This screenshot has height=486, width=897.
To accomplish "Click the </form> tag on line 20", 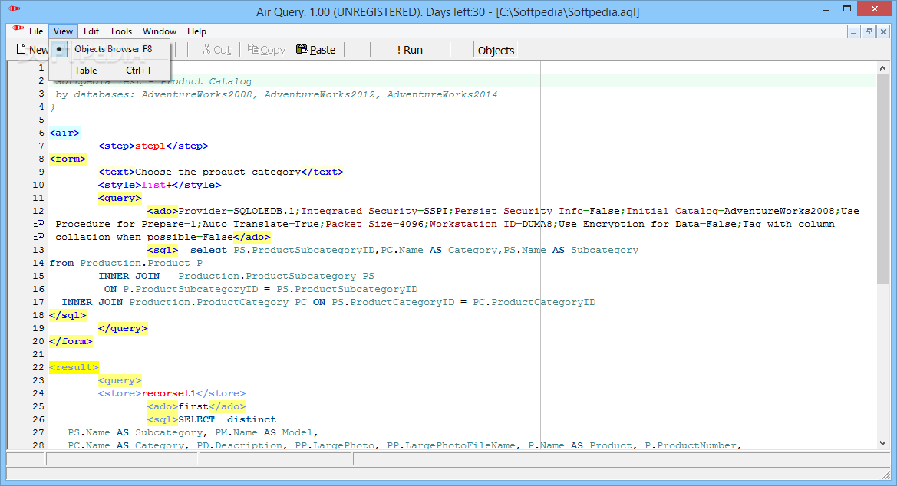I will click(71, 341).
